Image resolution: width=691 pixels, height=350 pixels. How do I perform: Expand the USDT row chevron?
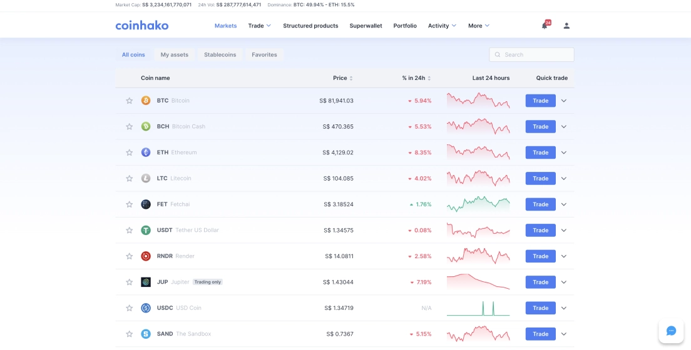pyautogui.click(x=564, y=231)
